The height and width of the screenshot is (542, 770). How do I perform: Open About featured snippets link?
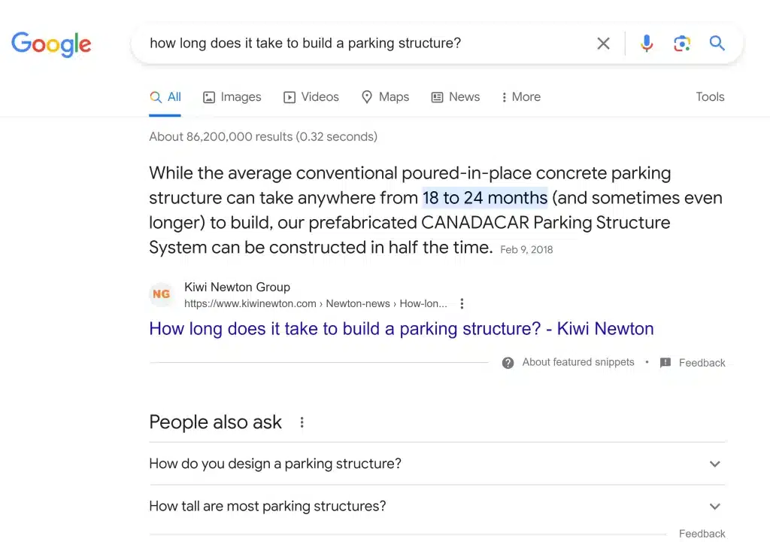pyautogui.click(x=578, y=363)
